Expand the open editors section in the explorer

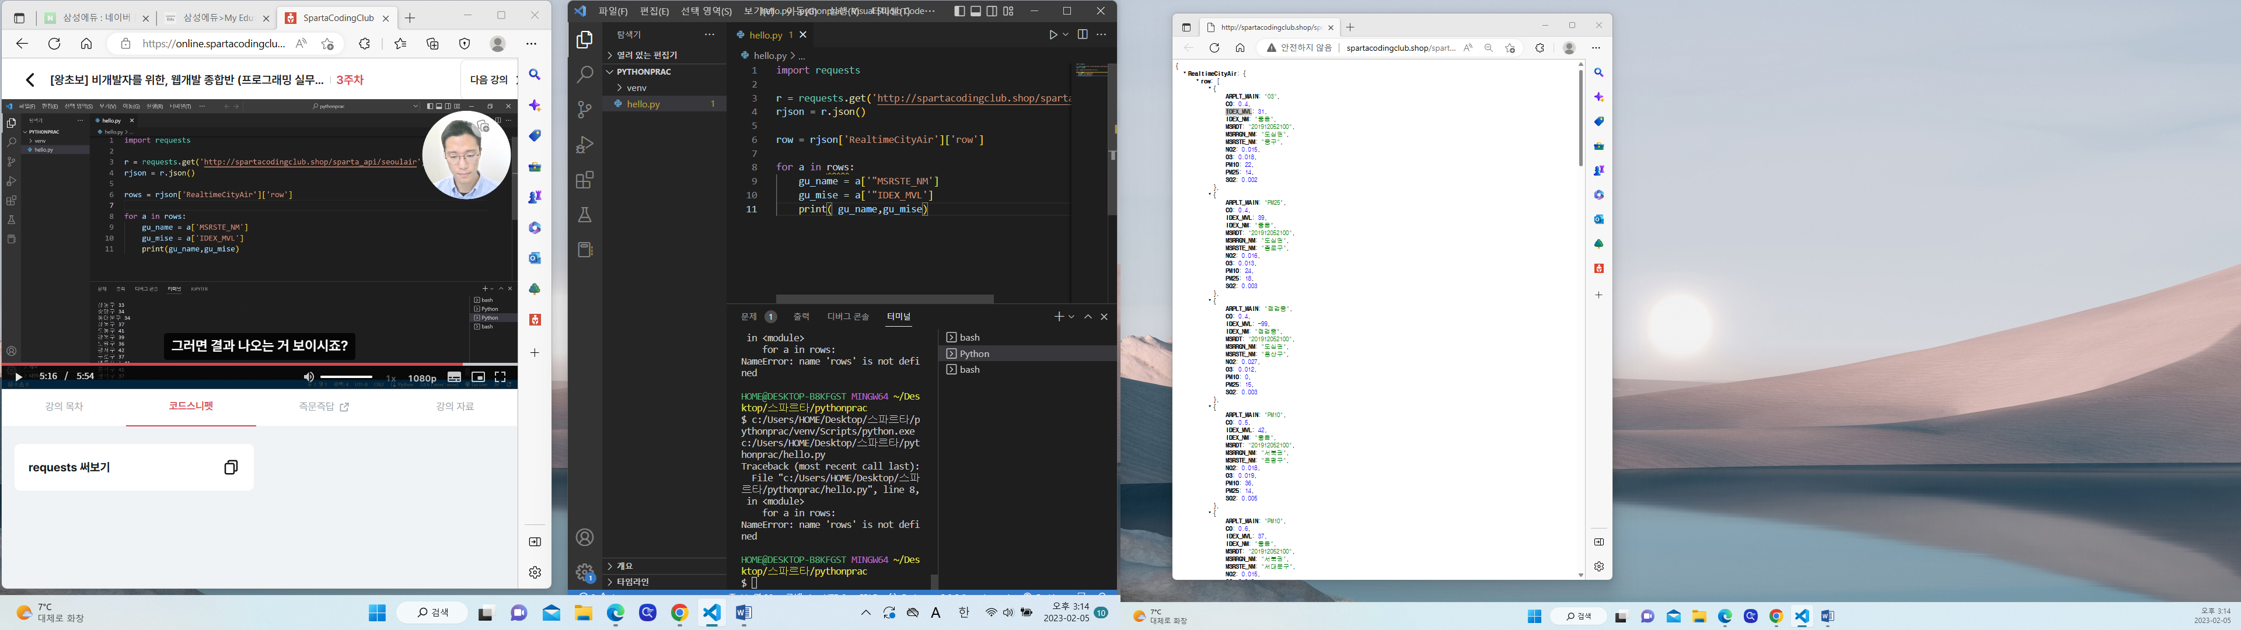[x=664, y=55]
